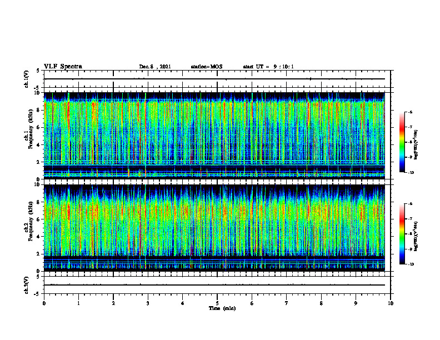Screen dimensions: 440x340
Task: Click ch.2 frequency axis tick label "8"
Action: click(x=38, y=202)
